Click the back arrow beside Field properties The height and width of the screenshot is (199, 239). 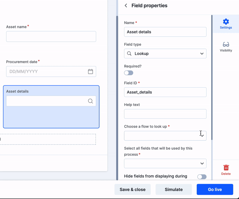(x=126, y=6)
